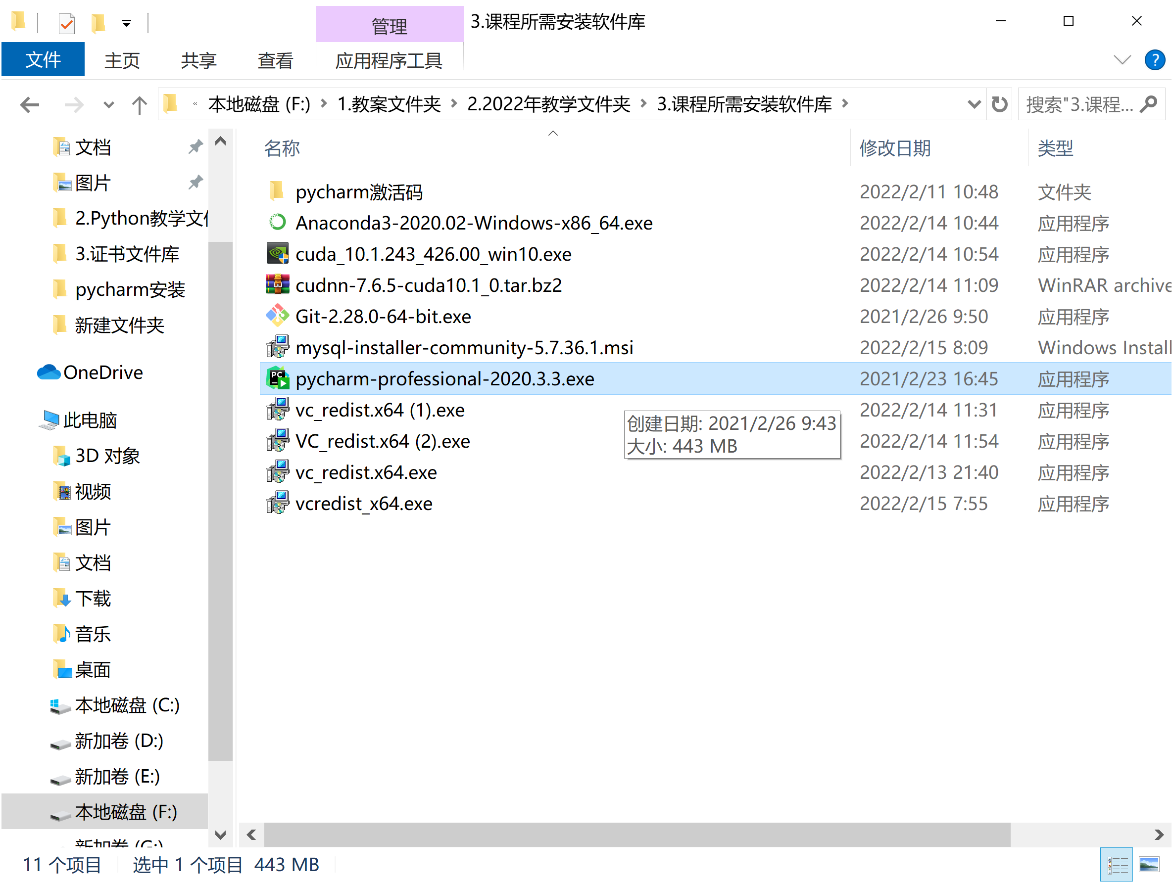
Task: Click the properties checkmark quick access icon
Action: pyautogui.click(x=66, y=23)
